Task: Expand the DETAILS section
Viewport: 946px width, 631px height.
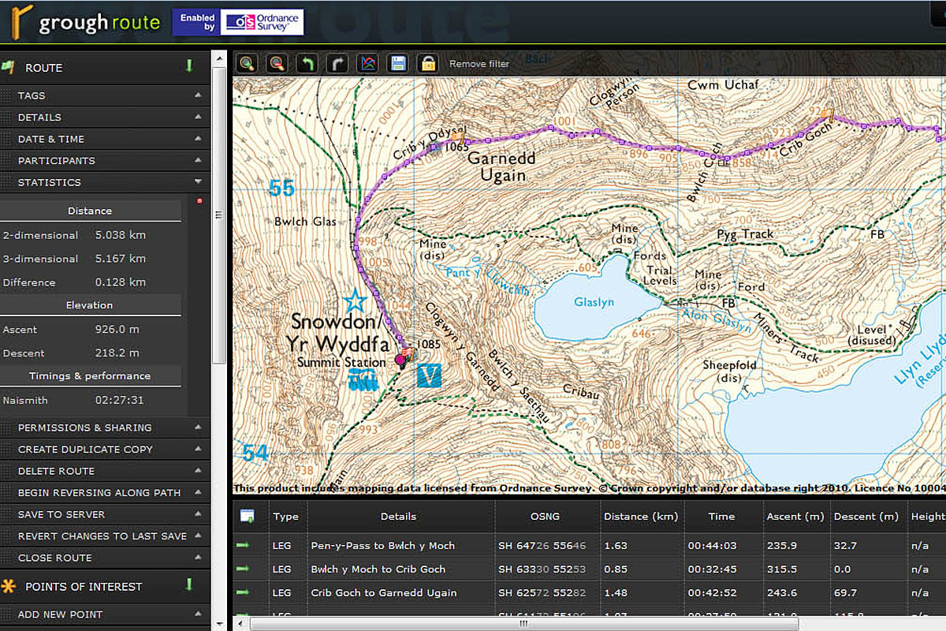Action: tap(105, 117)
